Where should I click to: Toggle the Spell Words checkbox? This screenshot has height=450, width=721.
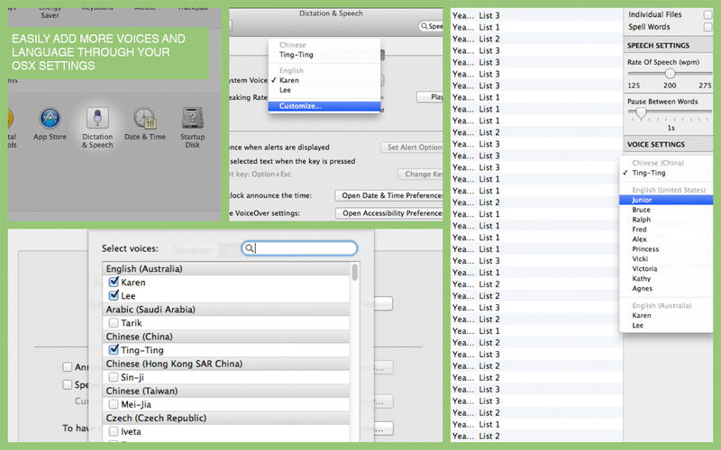pyautogui.click(x=708, y=27)
